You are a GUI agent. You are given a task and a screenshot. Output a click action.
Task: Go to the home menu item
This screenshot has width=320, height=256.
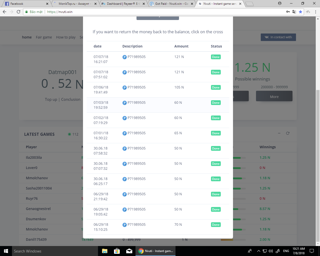[x=27, y=37]
